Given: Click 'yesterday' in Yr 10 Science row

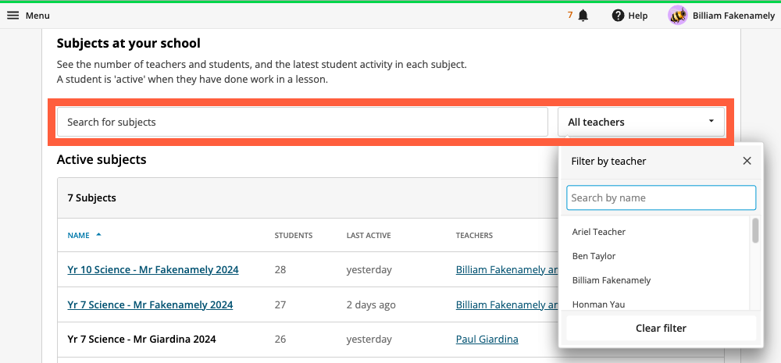Looking at the screenshot, I should point(369,269).
